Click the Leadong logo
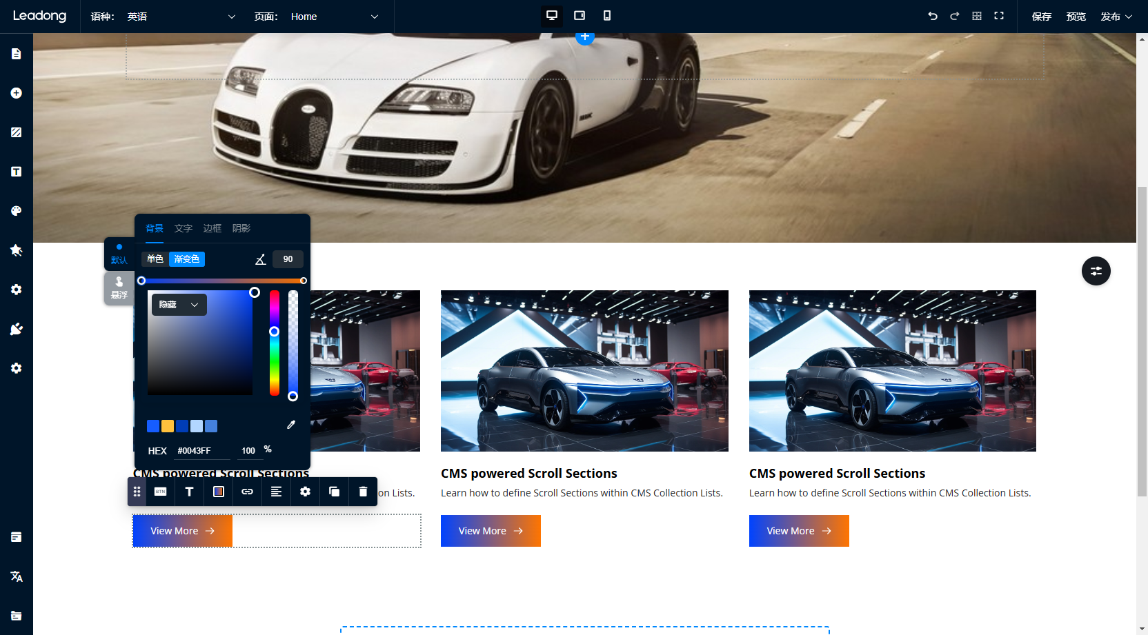This screenshot has height=635, width=1148. (x=40, y=16)
